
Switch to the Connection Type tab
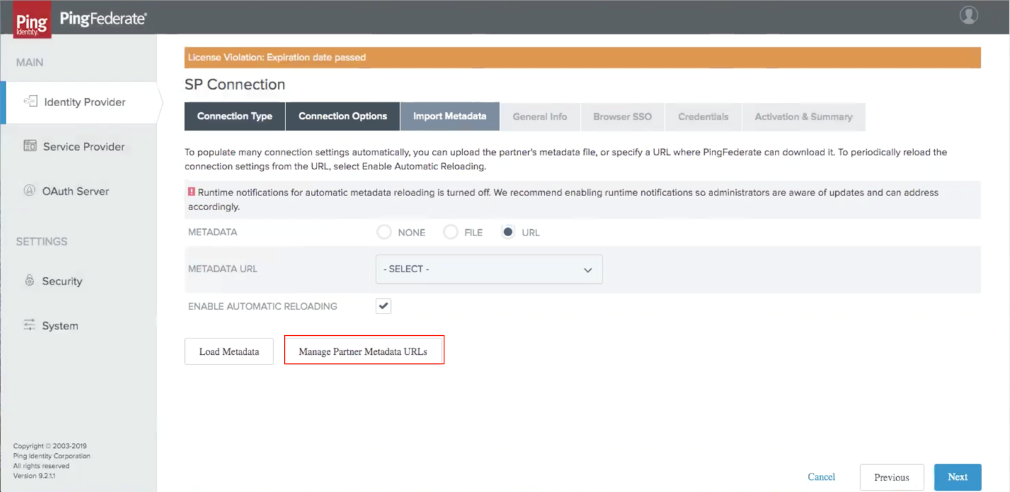point(235,117)
